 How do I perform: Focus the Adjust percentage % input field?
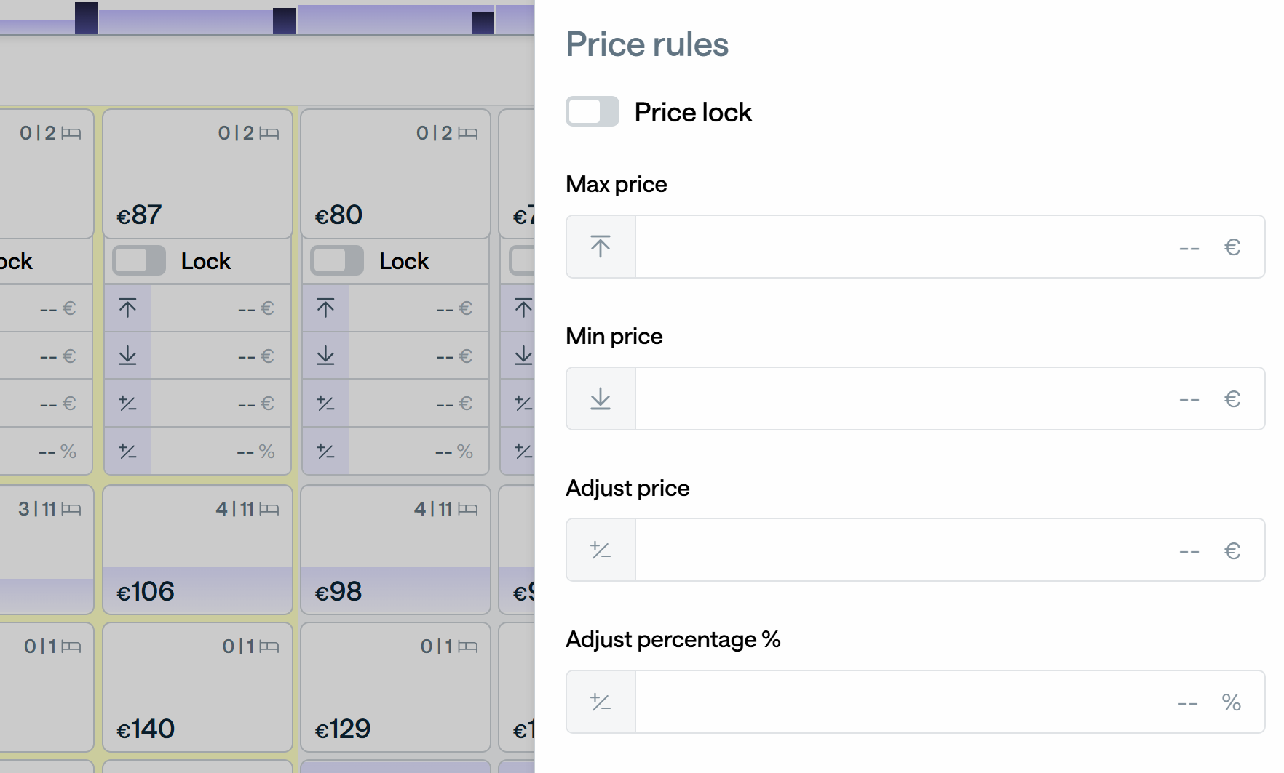pos(950,702)
